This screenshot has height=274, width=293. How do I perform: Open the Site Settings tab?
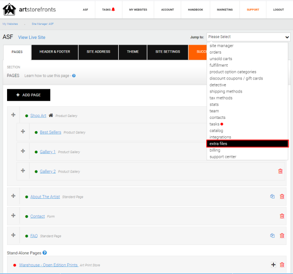[168, 52]
